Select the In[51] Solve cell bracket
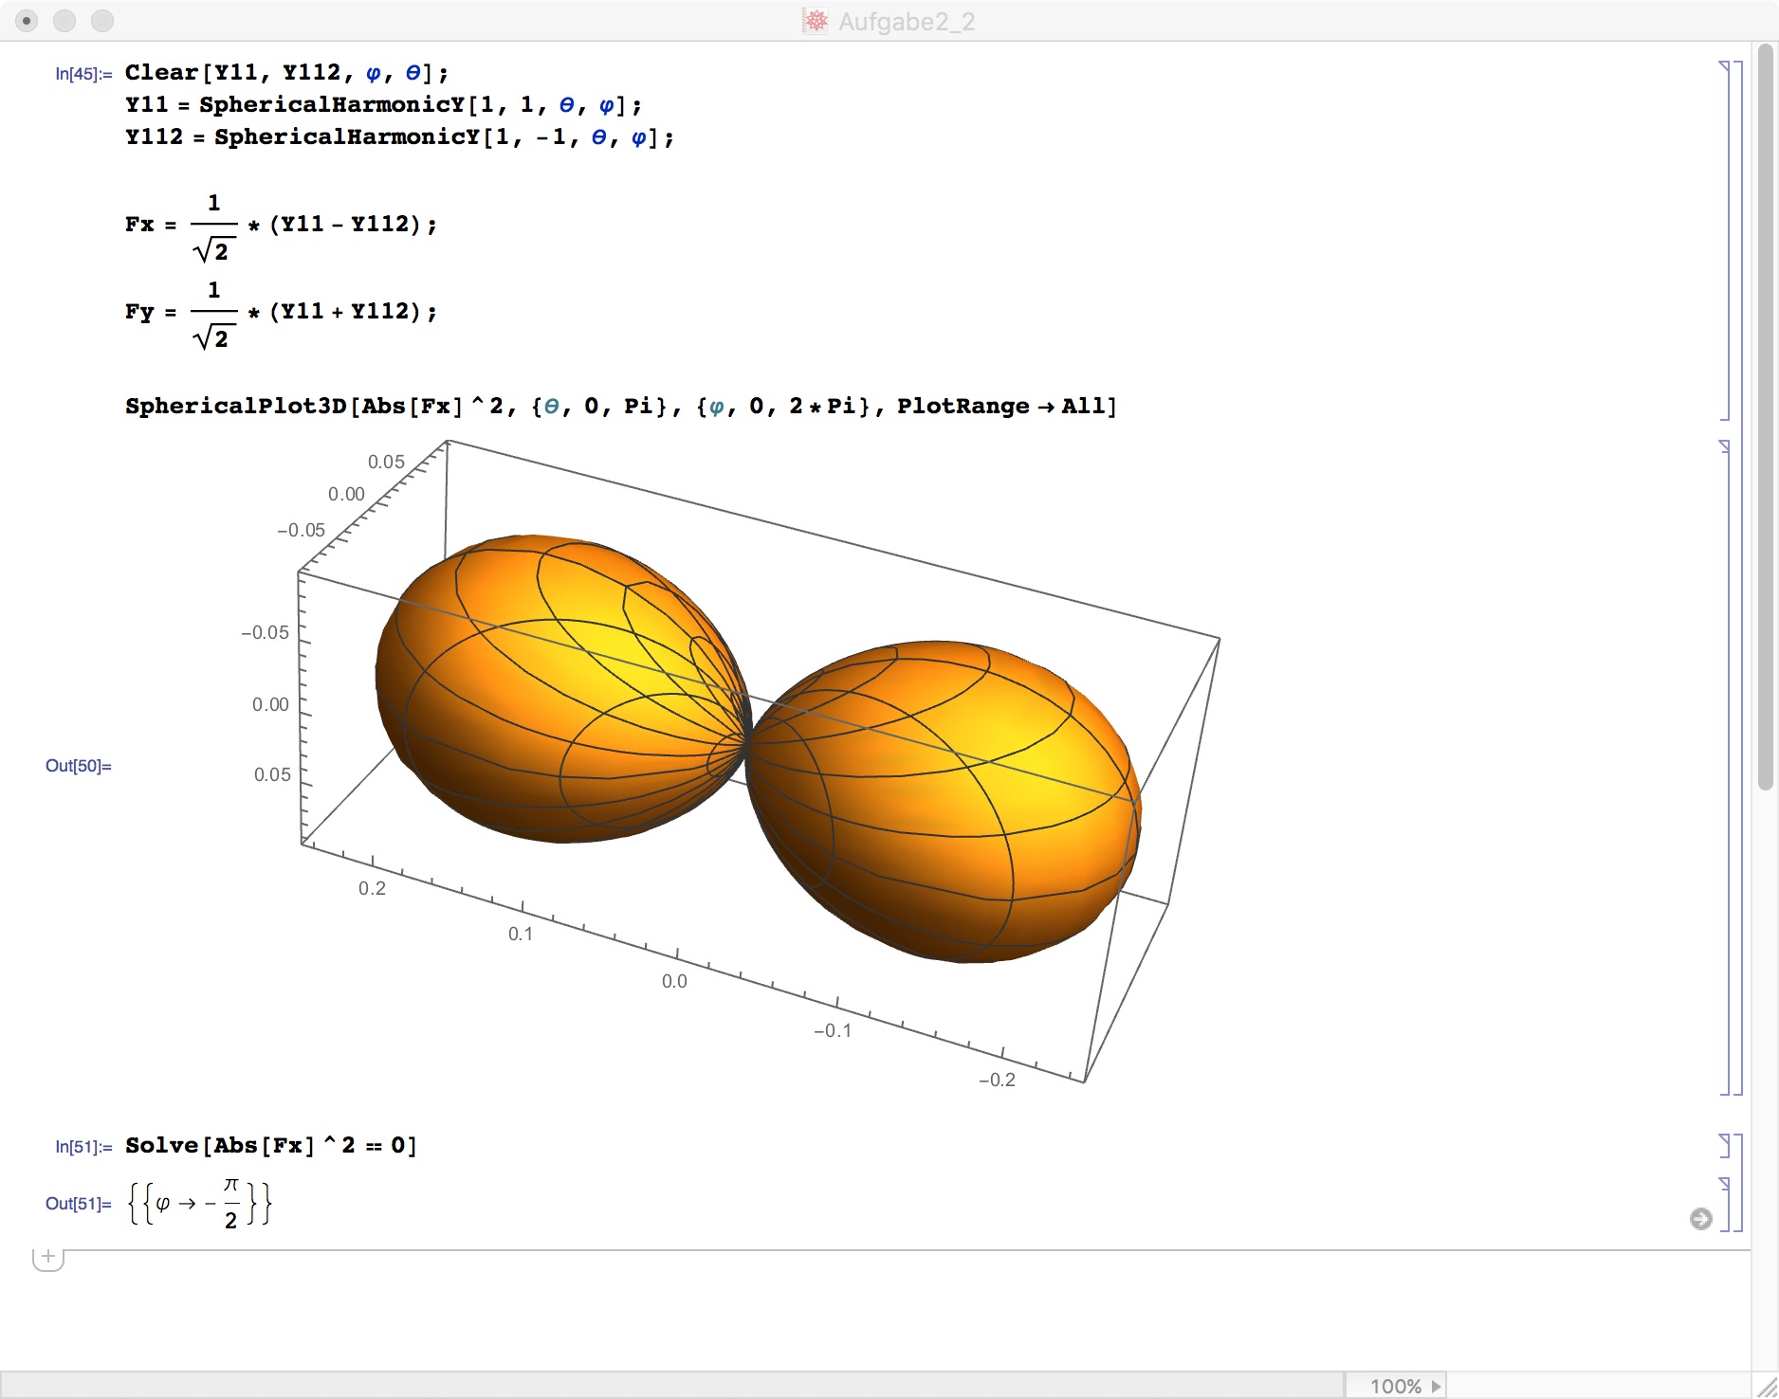 1724,1146
